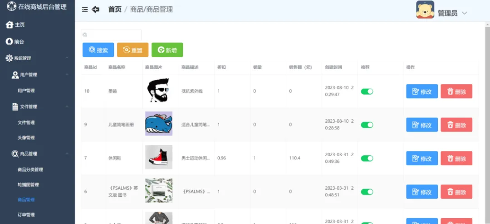490x224 pixels.
Task: Click the magnifier icon beside 商品管理 group
Action: click(15, 154)
